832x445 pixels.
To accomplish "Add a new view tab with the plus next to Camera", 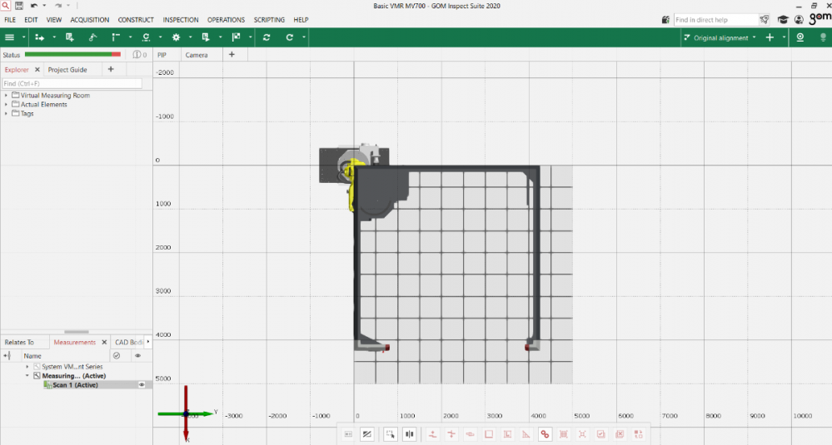I will point(232,54).
